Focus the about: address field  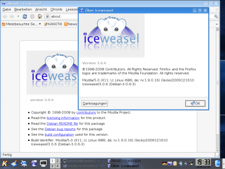pos(64,16)
